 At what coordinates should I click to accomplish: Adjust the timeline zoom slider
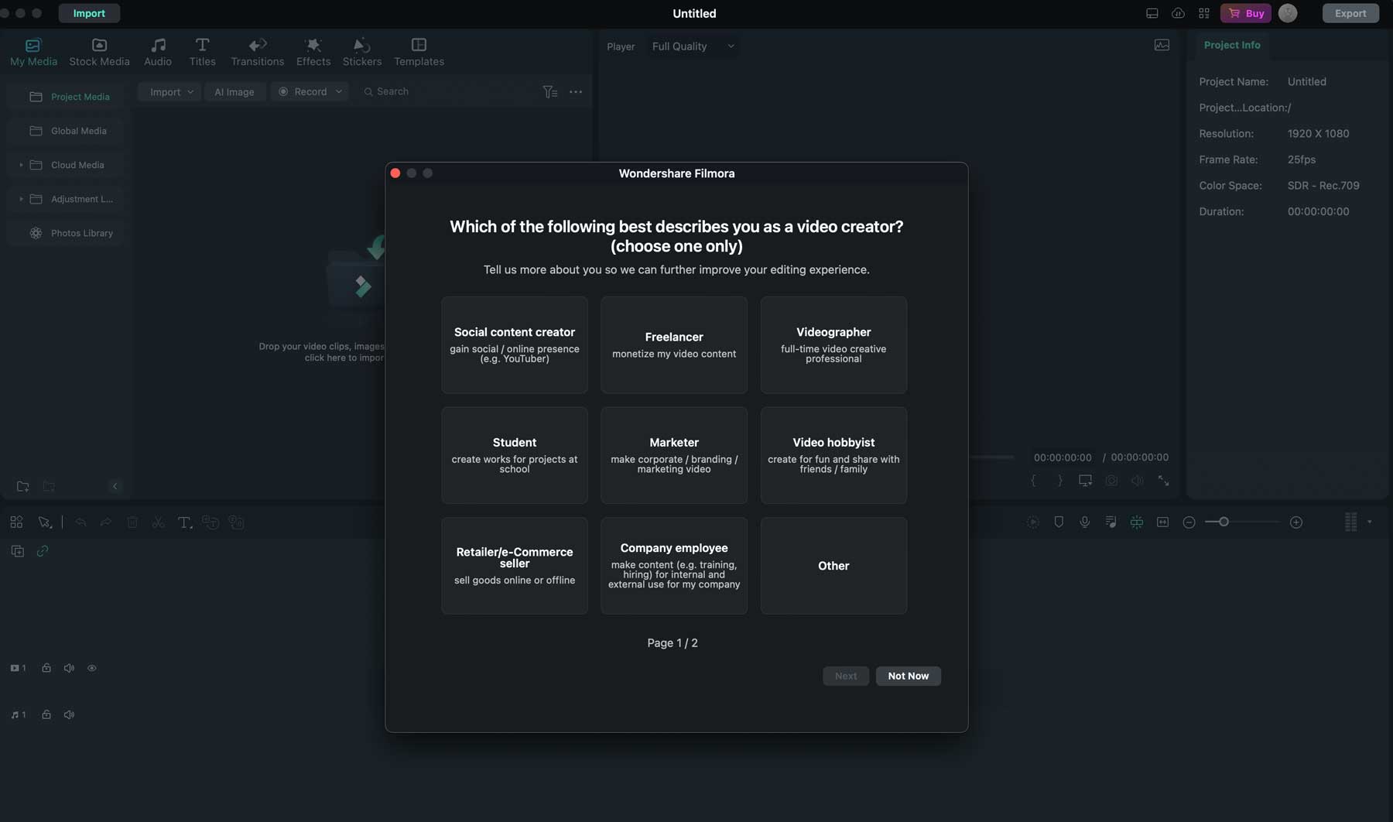[1224, 522]
